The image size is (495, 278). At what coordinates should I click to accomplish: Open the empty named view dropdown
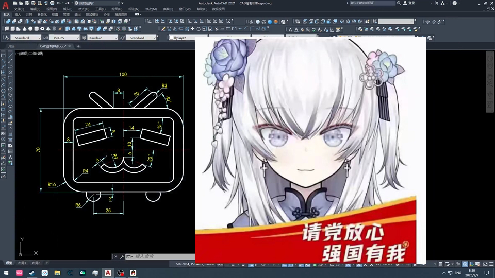[x=396, y=21]
